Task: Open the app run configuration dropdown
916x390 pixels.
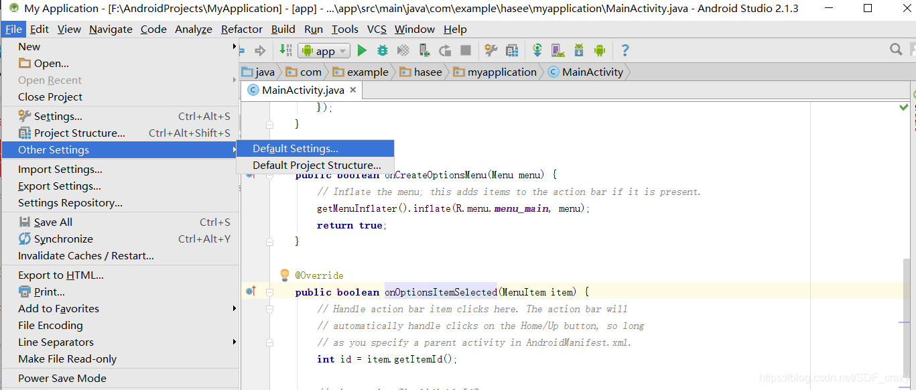Action: click(325, 51)
